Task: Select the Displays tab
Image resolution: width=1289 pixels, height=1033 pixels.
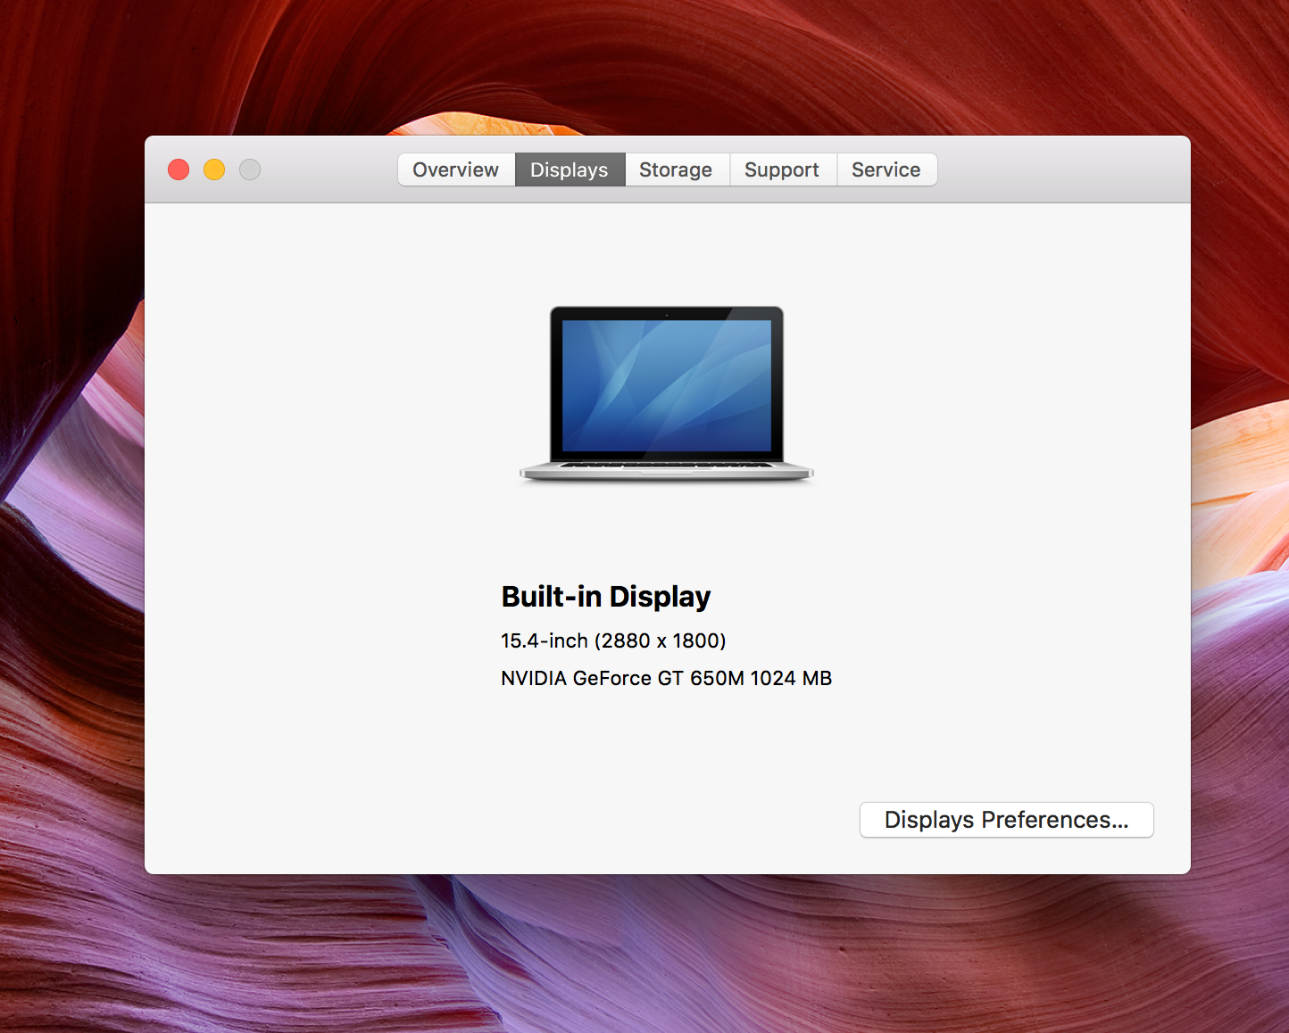Action: 569,169
